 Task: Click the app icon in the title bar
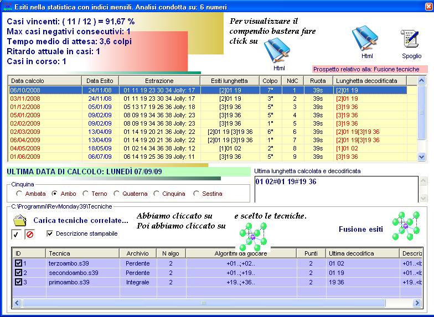tap(7, 7)
